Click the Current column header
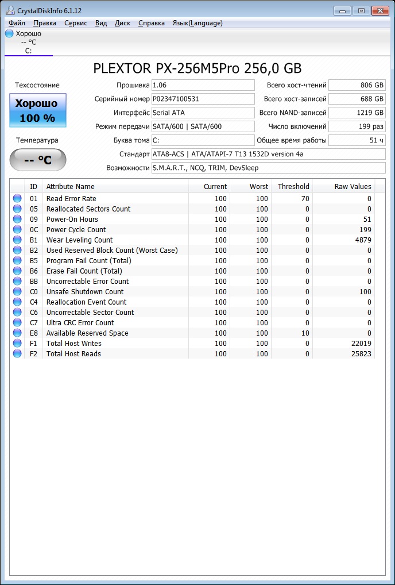Screen dimensions: 395x585 click(210, 187)
